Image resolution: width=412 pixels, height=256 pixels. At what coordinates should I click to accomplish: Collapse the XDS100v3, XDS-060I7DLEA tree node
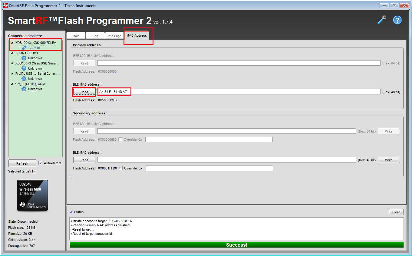[x=12, y=43]
